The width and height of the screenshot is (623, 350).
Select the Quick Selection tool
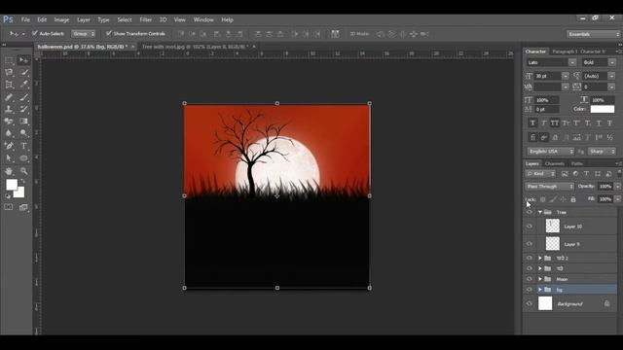[x=23, y=73]
